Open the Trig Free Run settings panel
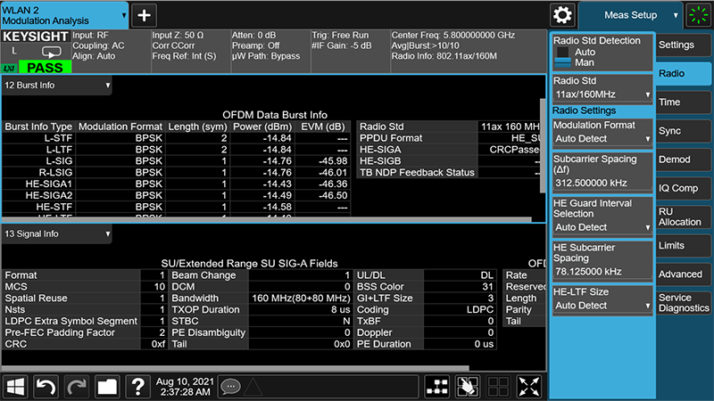The image size is (714, 401). pyautogui.click(x=350, y=51)
